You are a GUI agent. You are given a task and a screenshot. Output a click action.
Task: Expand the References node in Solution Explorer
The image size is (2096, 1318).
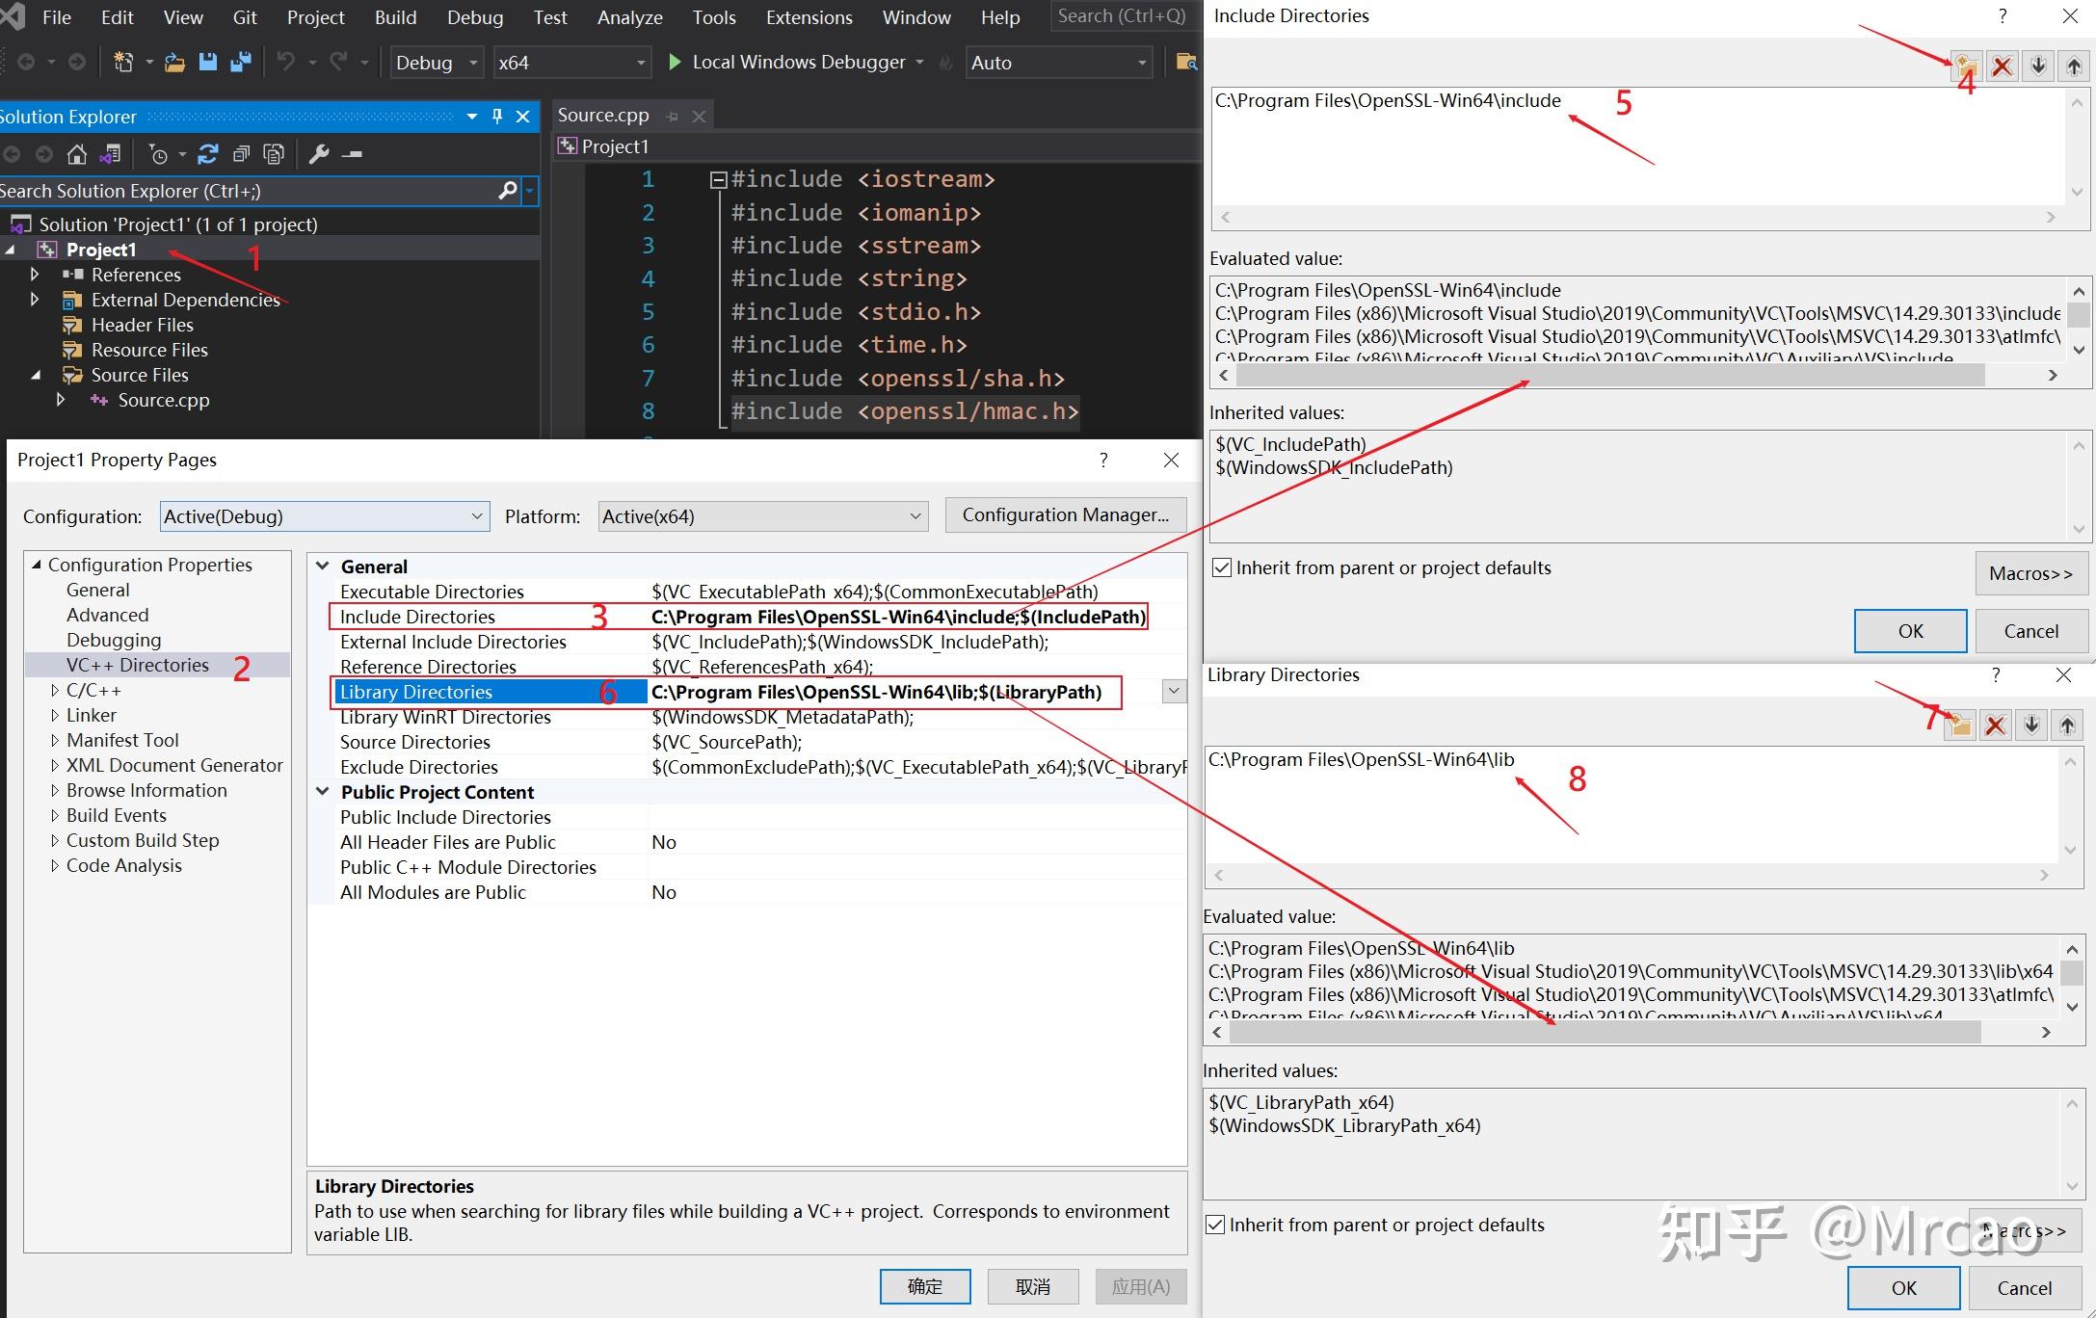35,275
